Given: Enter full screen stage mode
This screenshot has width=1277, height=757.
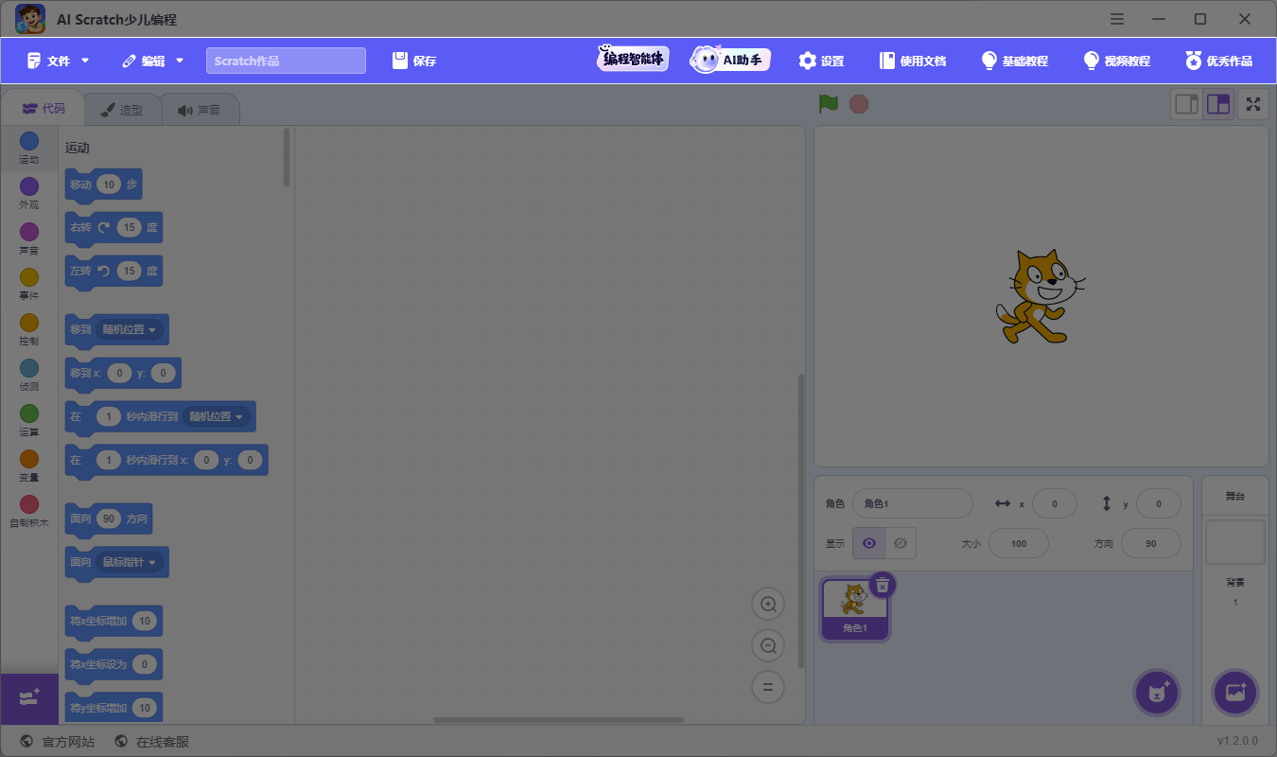Looking at the screenshot, I should click(1253, 104).
